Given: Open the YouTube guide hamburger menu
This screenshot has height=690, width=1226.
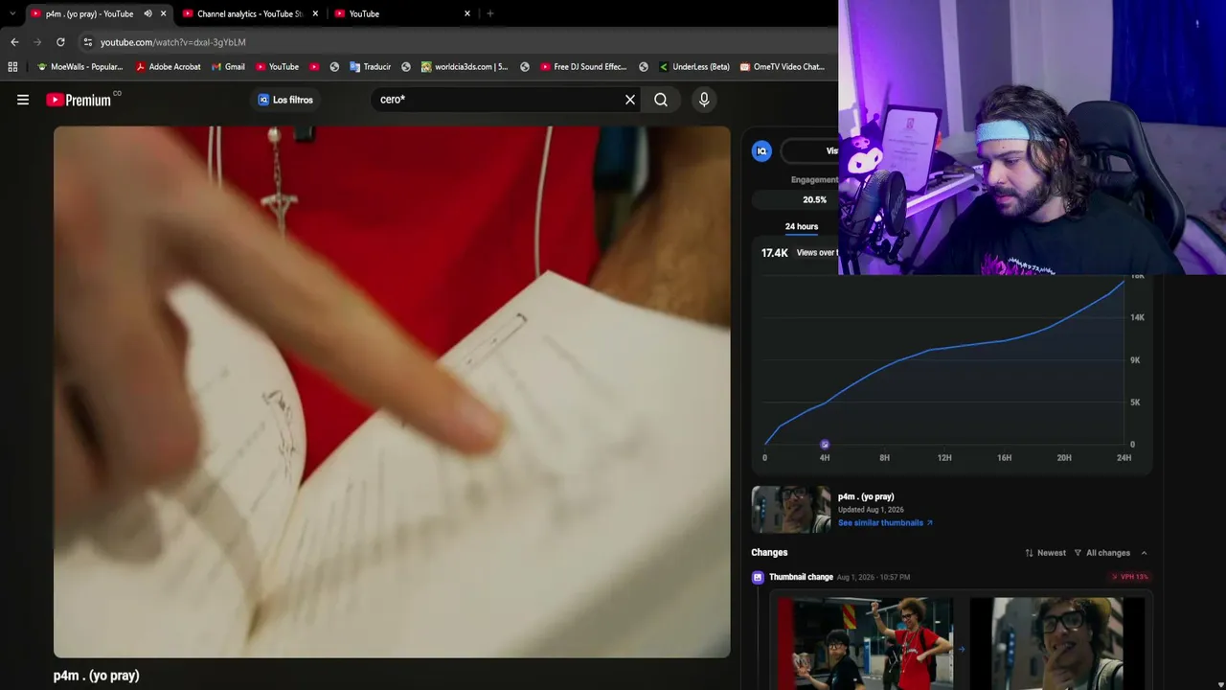Looking at the screenshot, I should click(23, 100).
